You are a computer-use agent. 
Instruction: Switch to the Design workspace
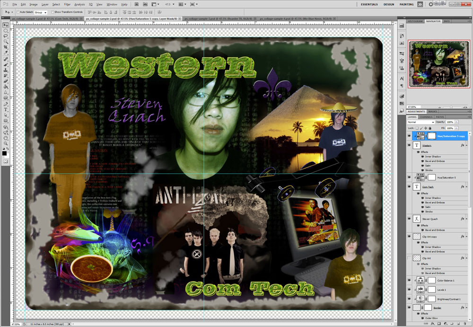388,4
